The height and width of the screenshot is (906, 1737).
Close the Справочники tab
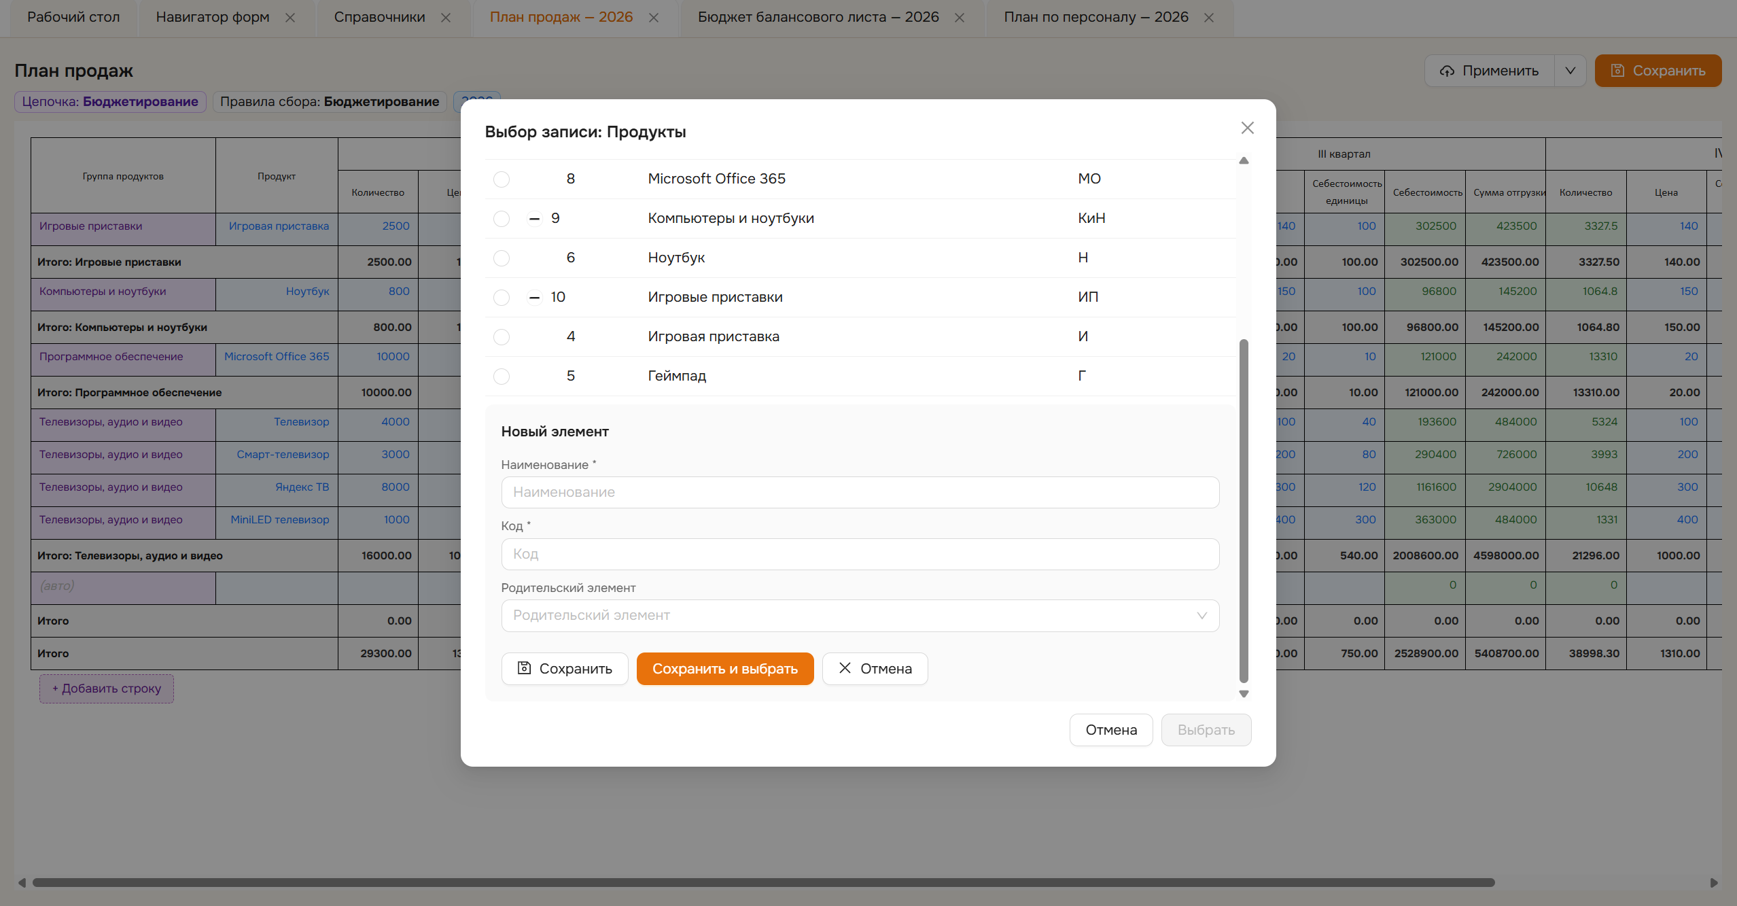[x=446, y=18]
